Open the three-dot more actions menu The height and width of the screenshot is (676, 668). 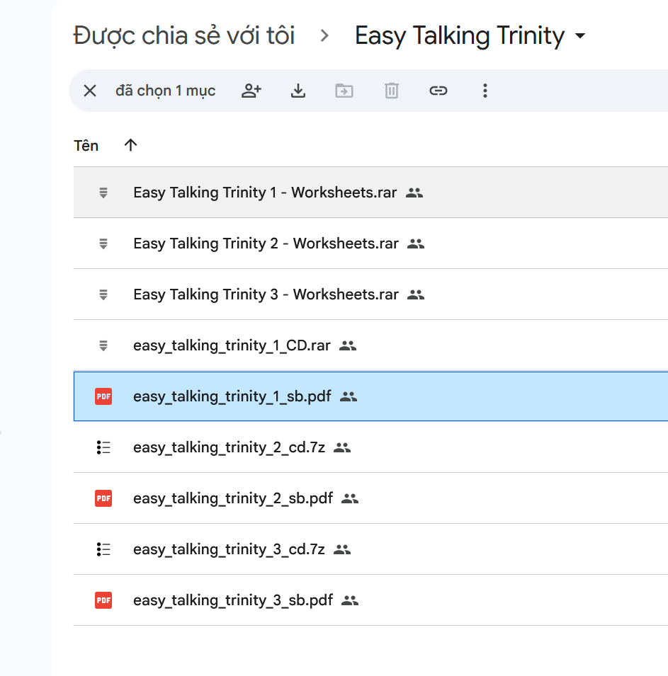tap(485, 91)
